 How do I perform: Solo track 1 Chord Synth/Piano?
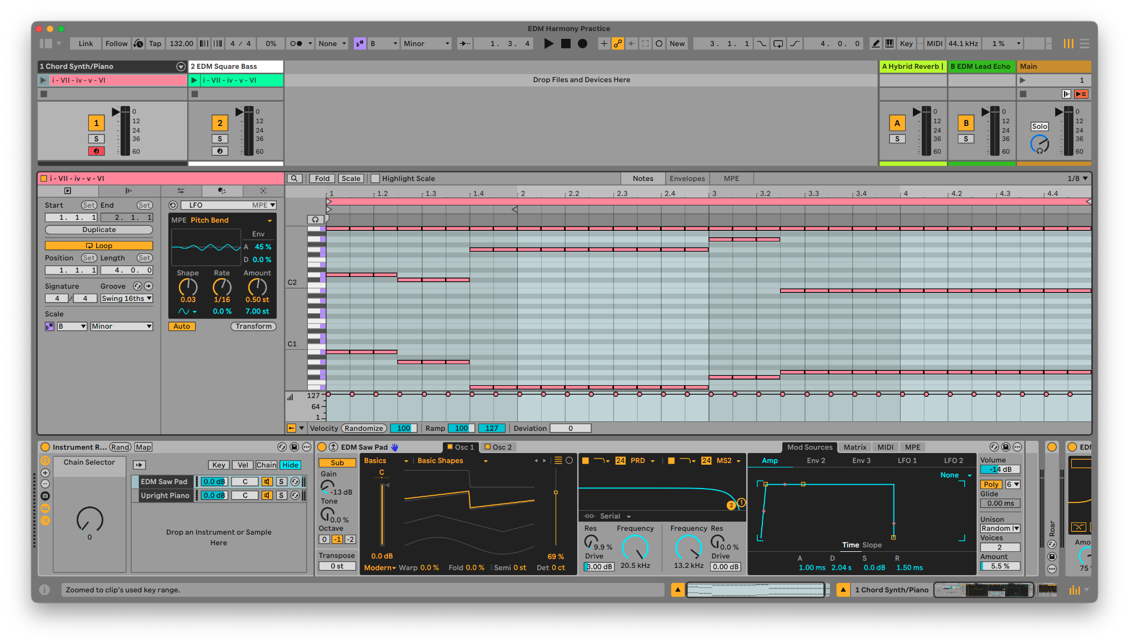pyautogui.click(x=96, y=139)
